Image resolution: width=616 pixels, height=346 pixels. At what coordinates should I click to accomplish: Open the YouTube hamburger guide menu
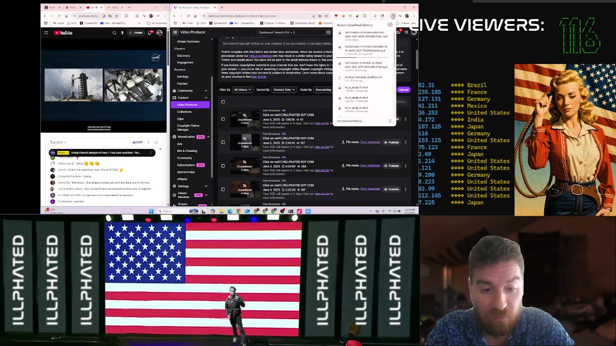(46, 33)
